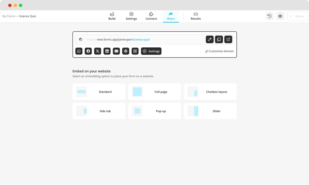309x185 pixels.
Task: Open the WordPress embed option
Action: point(125,51)
